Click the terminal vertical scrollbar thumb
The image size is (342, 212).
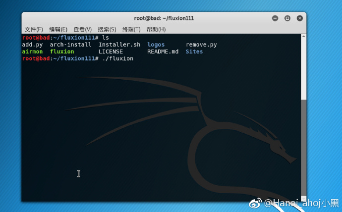point(304,148)
